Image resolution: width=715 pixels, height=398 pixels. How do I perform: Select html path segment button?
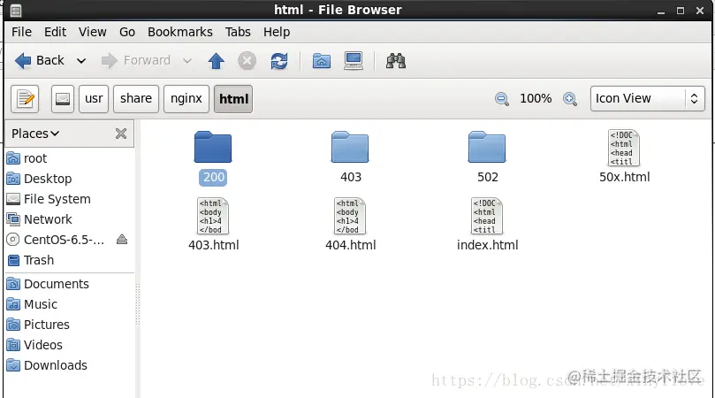click(x=233, y=98)
